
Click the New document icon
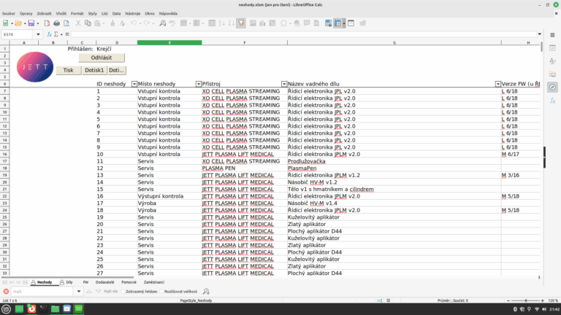6,23
